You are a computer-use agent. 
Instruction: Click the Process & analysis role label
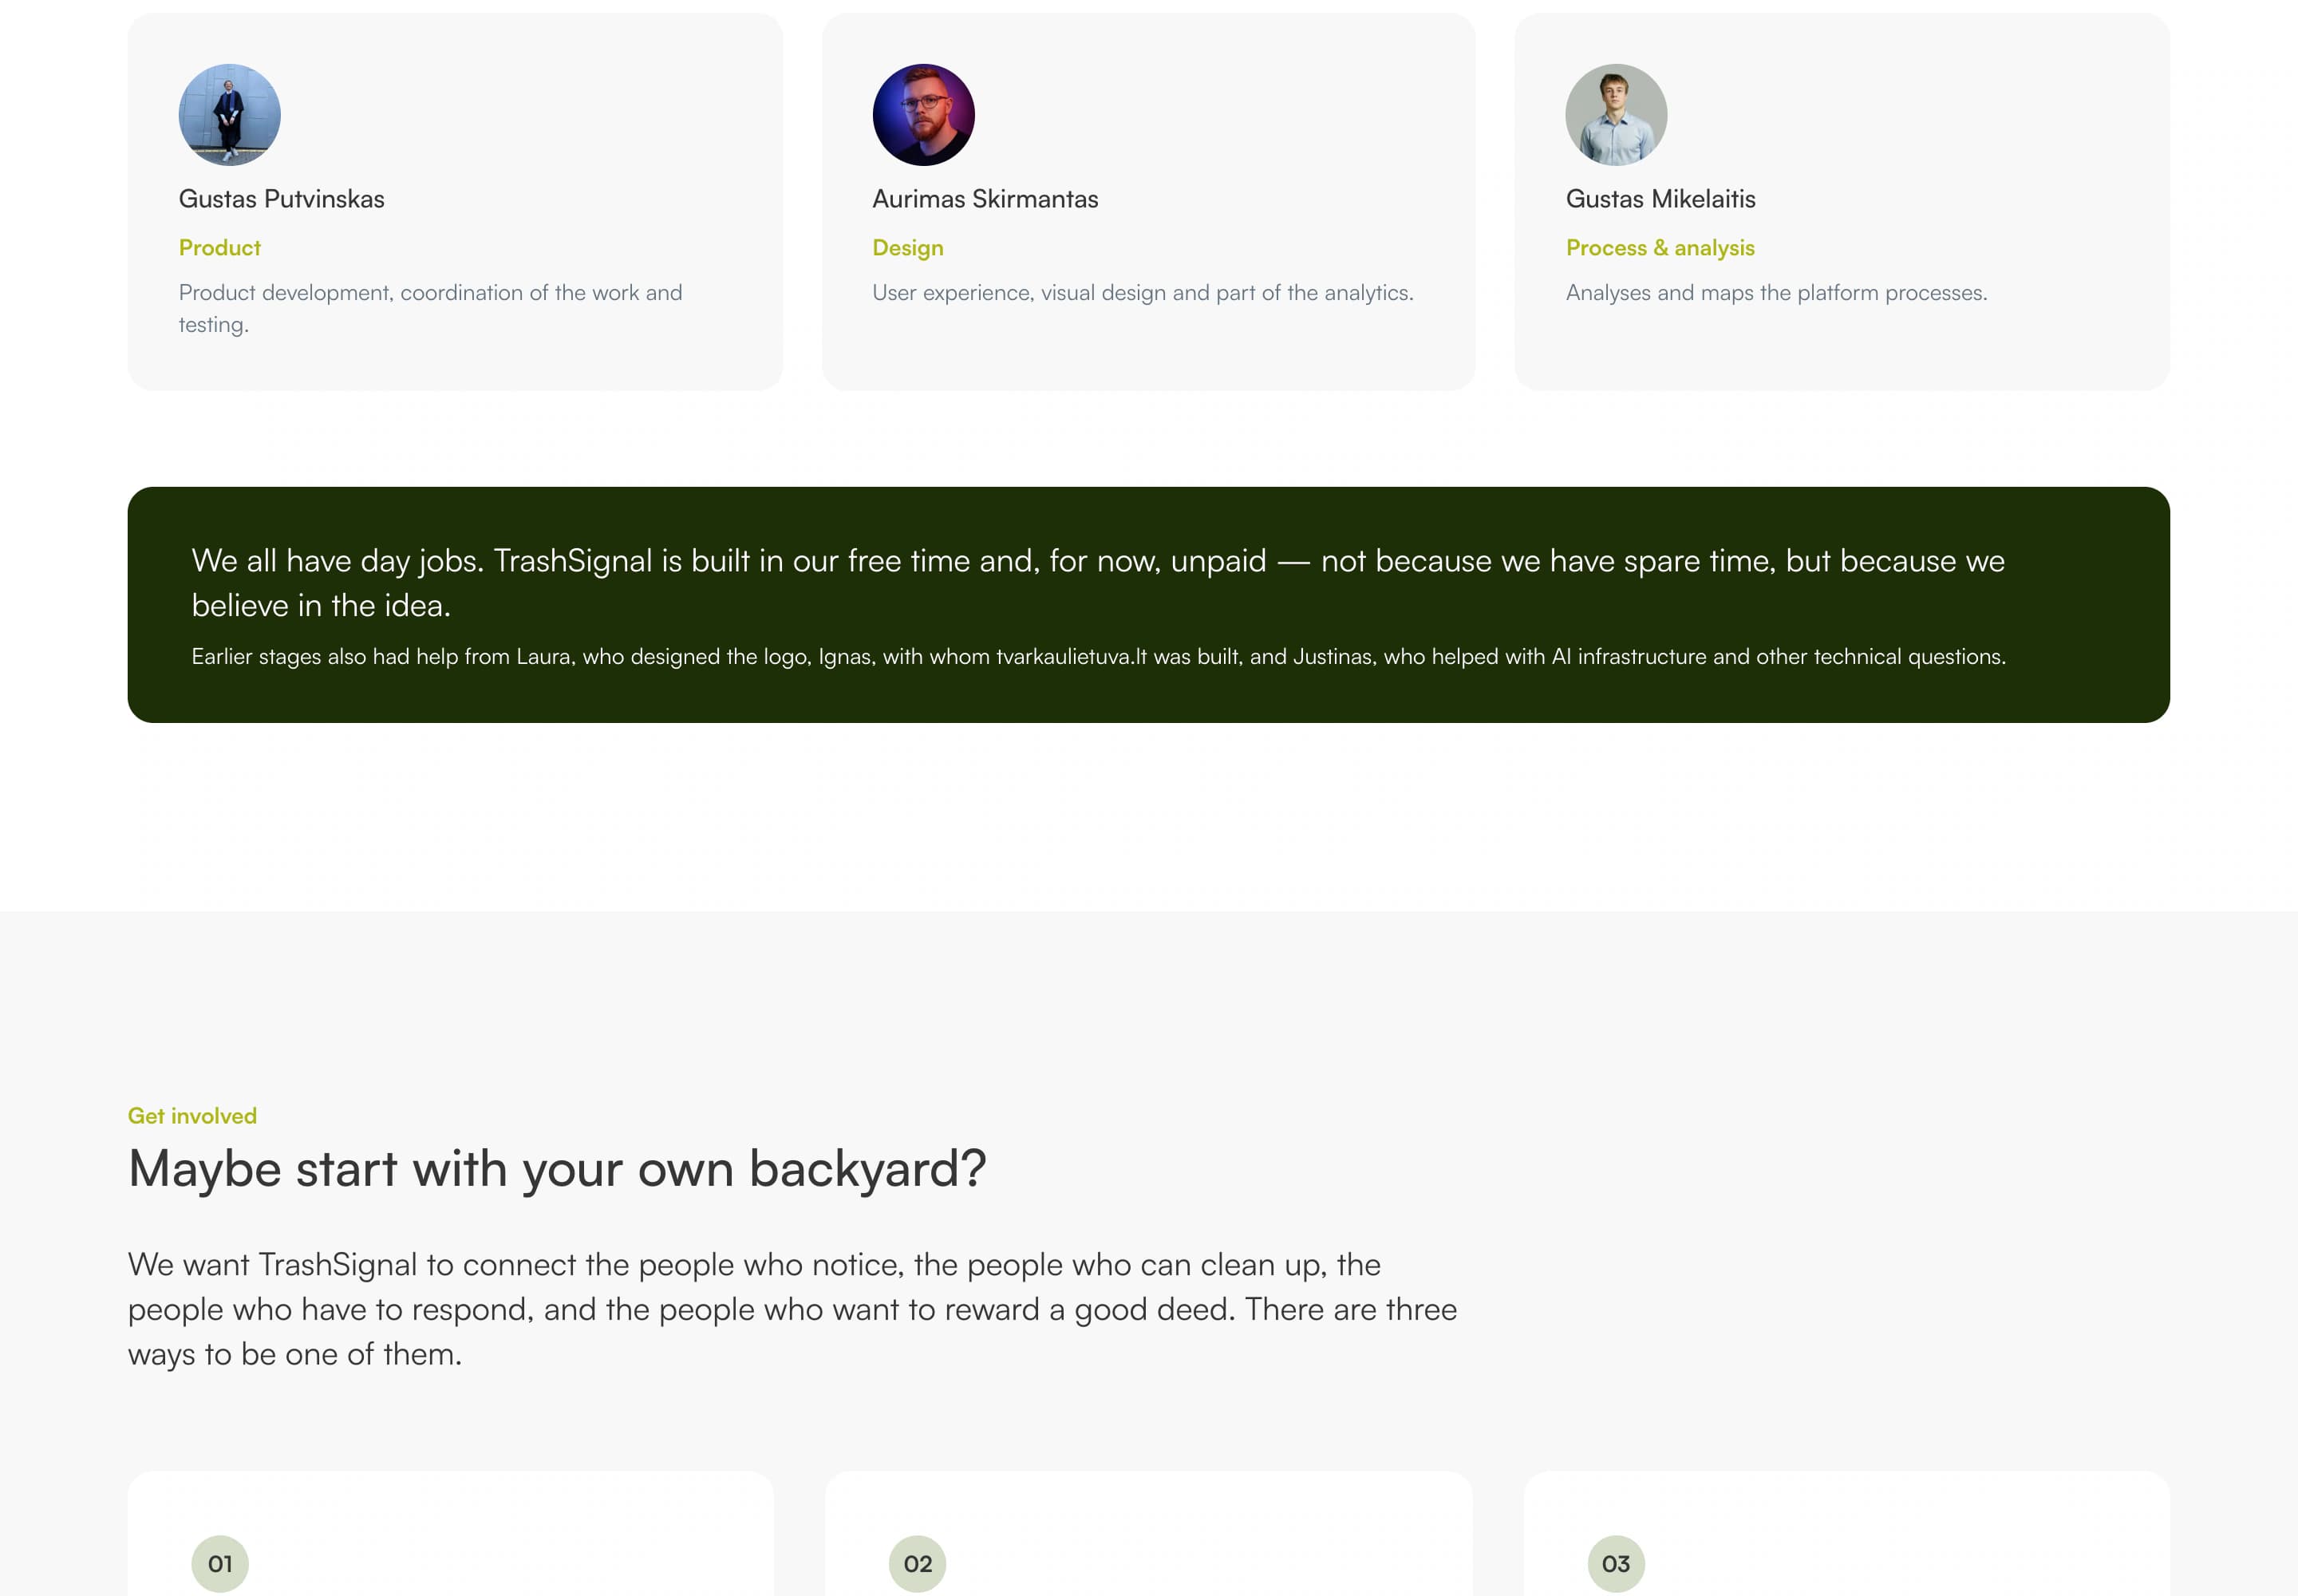[x=1660, y=248]
